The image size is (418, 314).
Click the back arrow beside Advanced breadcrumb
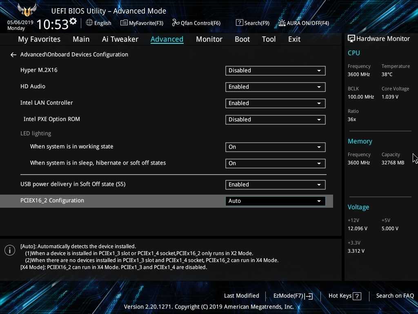tap(13, 55)
